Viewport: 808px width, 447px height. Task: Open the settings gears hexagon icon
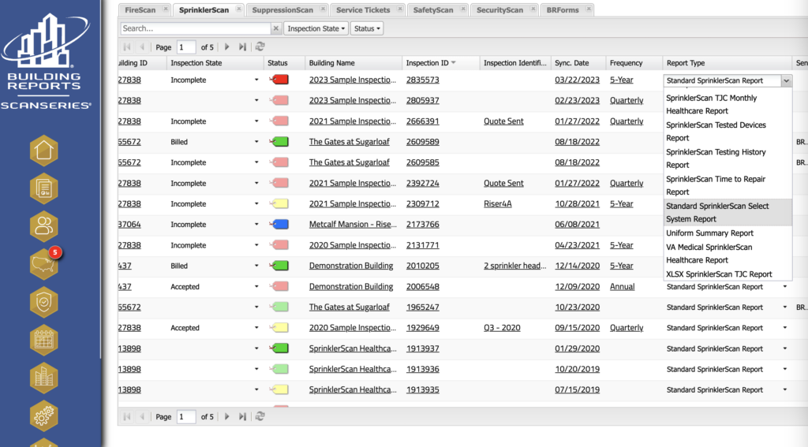[x=44, y=416]
